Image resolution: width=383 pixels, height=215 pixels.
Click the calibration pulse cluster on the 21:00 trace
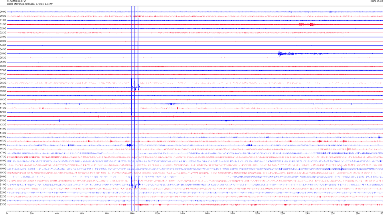click(x=135, y=184)
